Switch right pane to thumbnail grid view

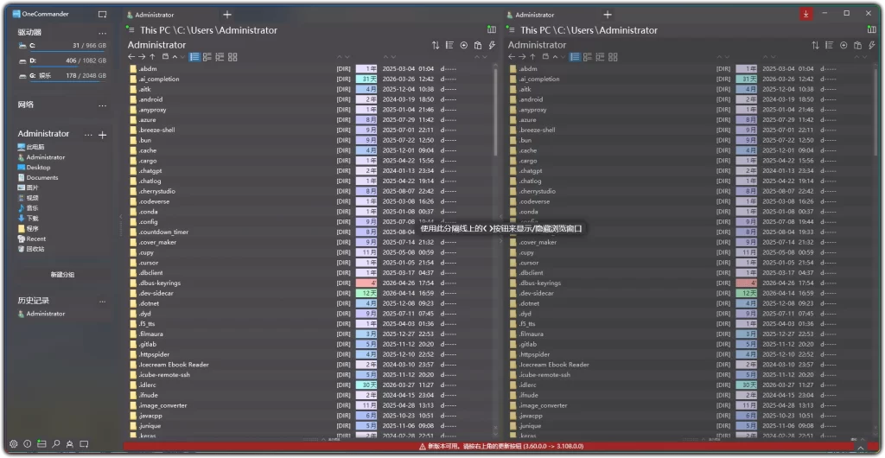click(x=613, y=57)
